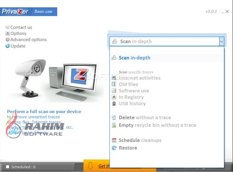233x172 pixels.
Task: Click Perform a full scan headline
Action: click(x=44, y=111)
